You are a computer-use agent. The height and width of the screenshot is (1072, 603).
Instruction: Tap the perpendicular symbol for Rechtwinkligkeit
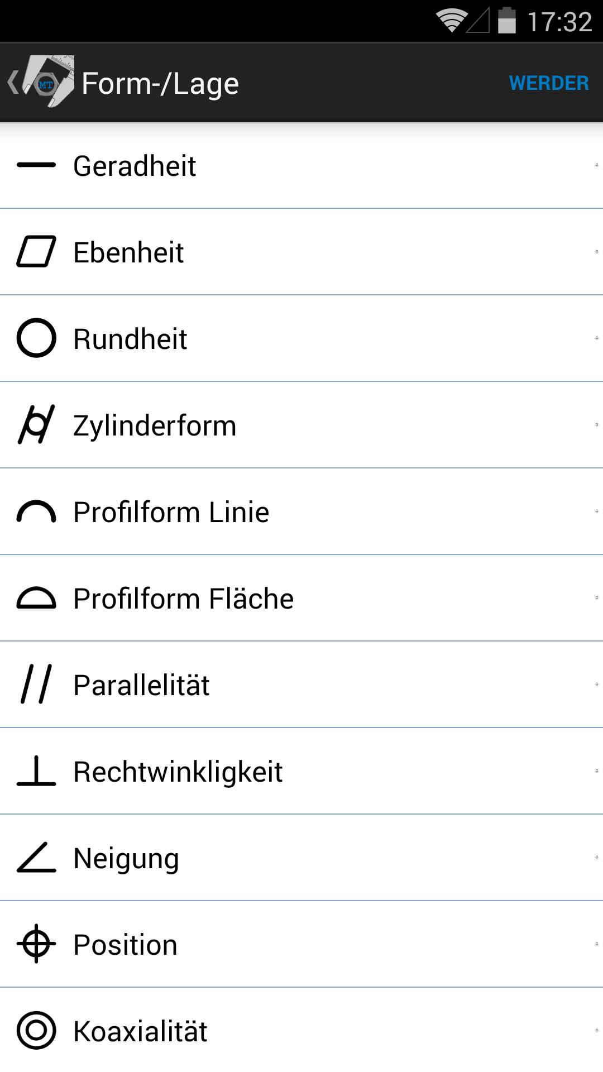click(36, 770)
